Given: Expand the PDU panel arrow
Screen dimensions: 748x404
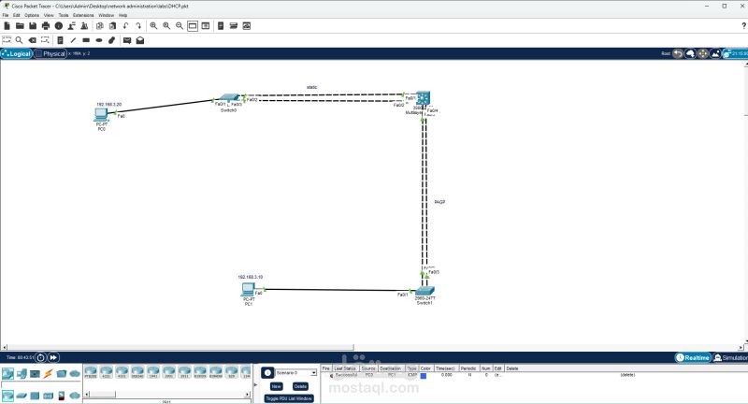Looking at the screenshot, I should pos(255,384).
